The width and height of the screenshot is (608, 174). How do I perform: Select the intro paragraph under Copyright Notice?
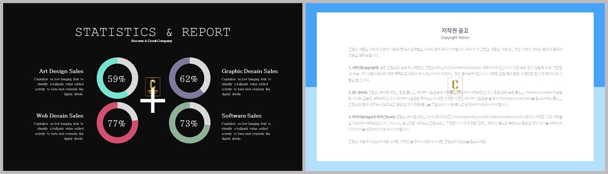coord(455,52)
